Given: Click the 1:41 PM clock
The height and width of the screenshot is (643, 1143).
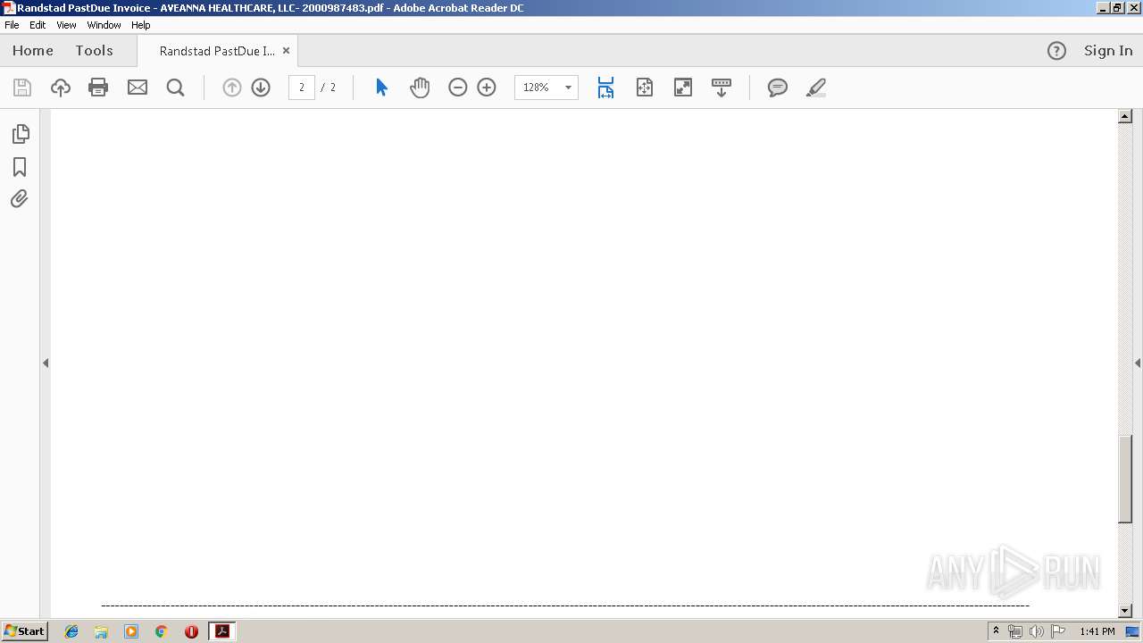Looking at the screenshot, I should click(x=1097, y=631).
